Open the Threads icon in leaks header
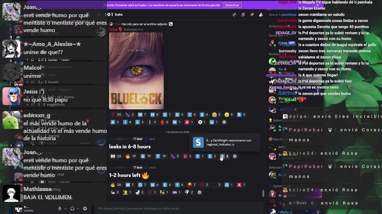The image size is (382, 214). (x=234, y=15)
